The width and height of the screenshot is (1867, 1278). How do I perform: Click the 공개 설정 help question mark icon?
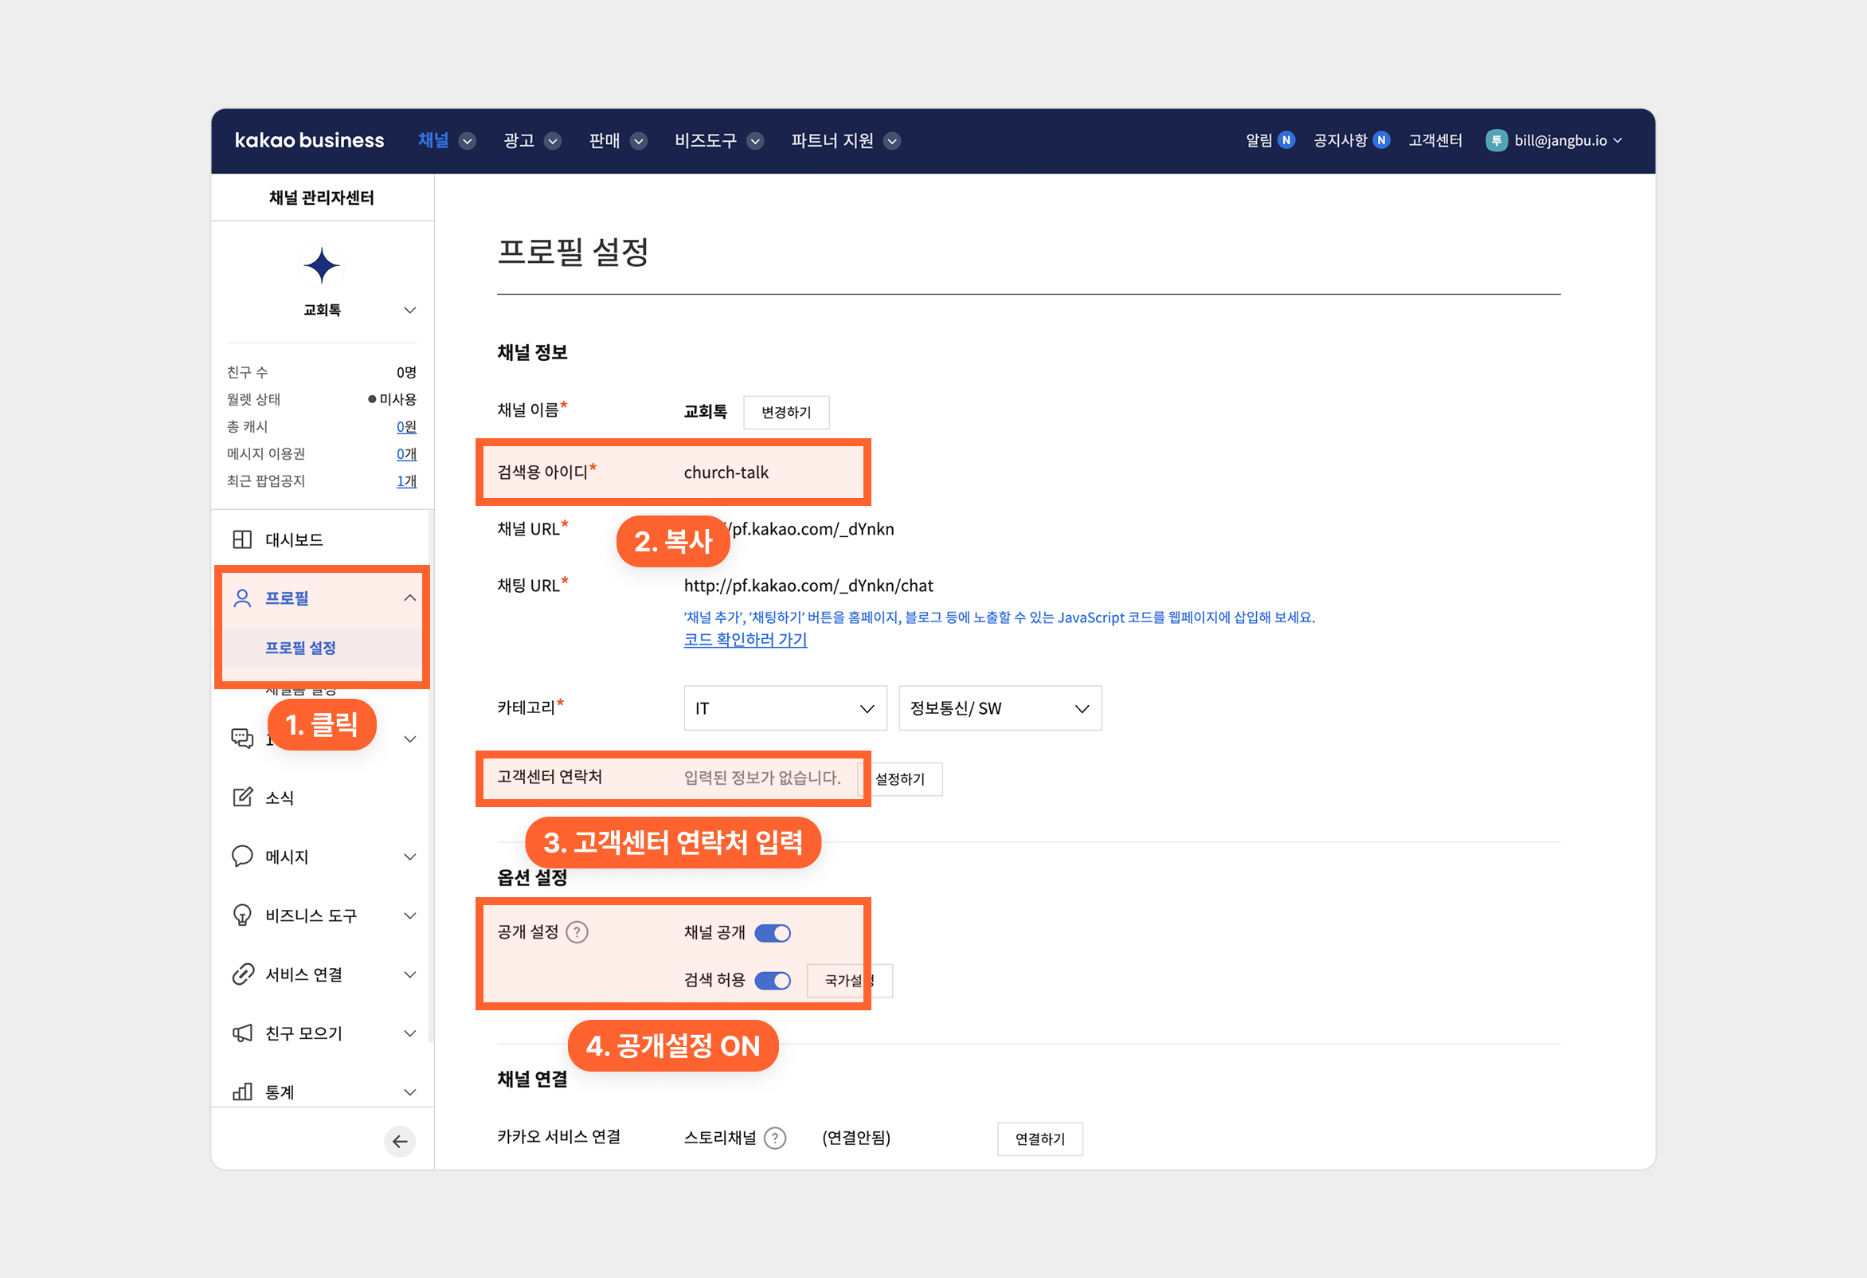[x=577, y=932]
